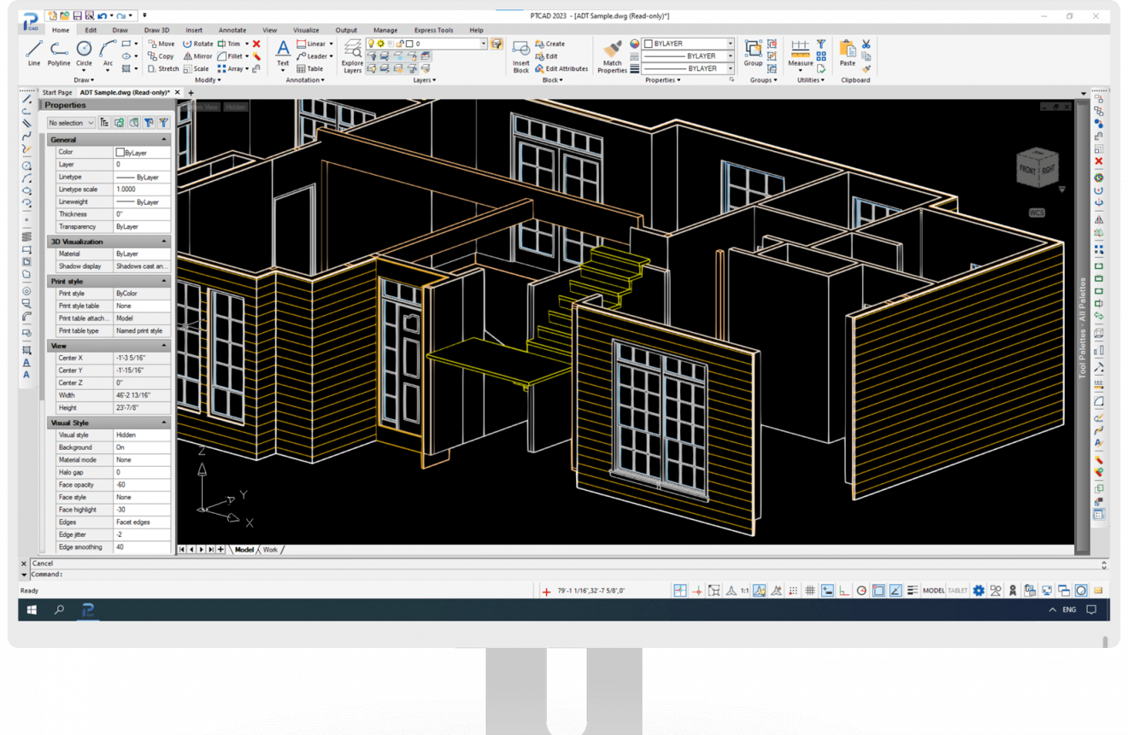The image size is (1128, 735).
Task: Click the ViewCube in the drawing viewport
Action: [1038, 168]
